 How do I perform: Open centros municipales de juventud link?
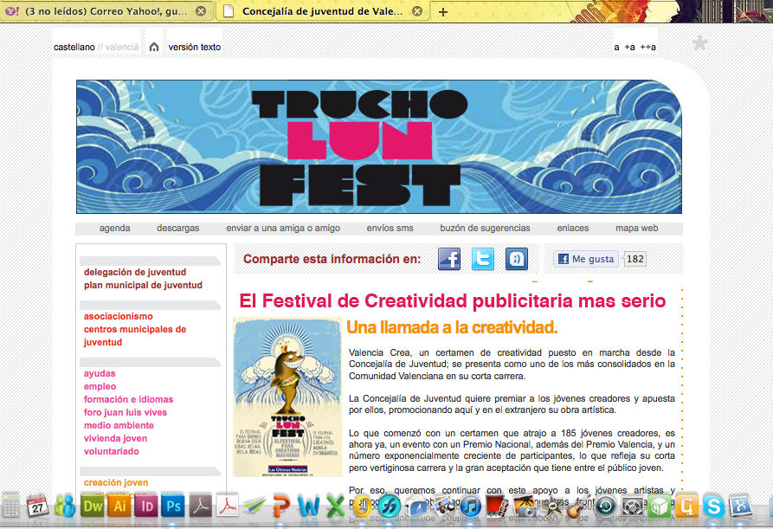click(x=134, y=336)
